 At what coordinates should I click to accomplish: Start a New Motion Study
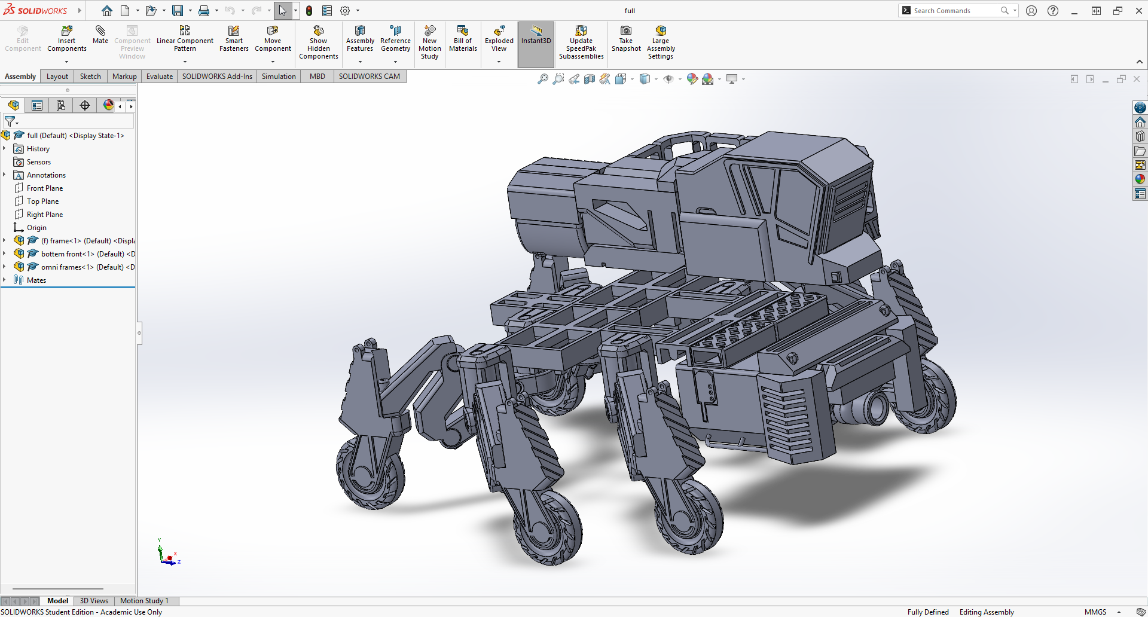click(429, 31)
